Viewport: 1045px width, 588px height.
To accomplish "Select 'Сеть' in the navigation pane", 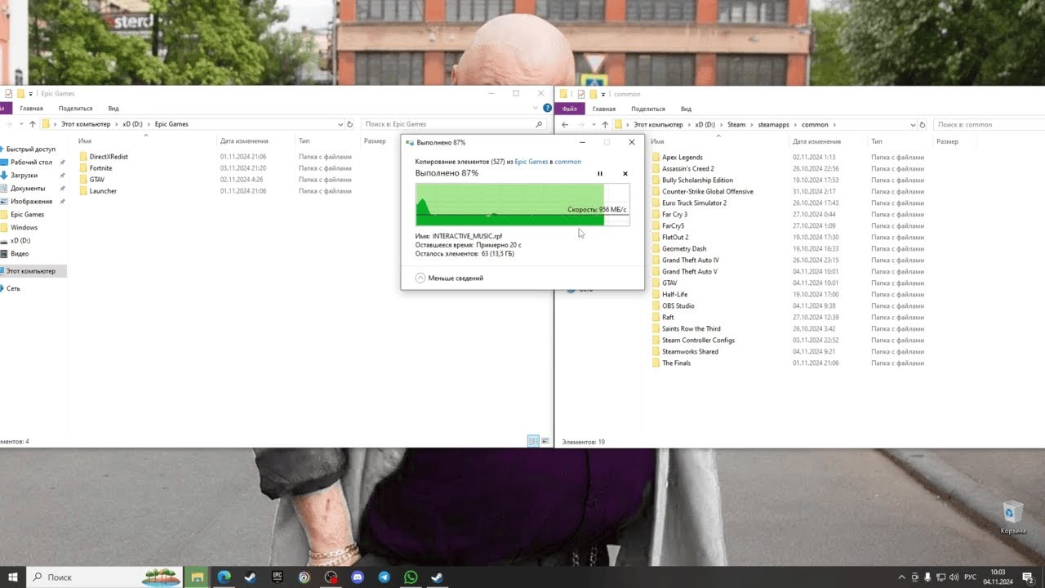I will 13,288.
